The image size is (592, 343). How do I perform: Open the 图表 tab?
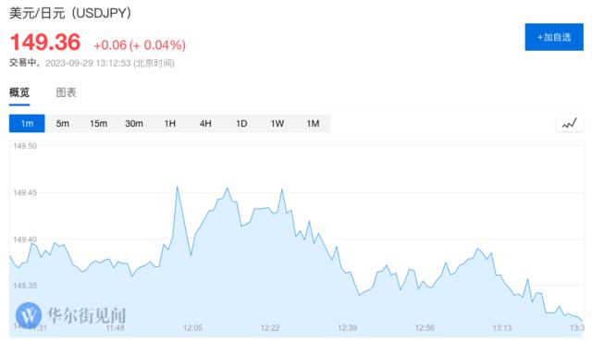(66, 92)
